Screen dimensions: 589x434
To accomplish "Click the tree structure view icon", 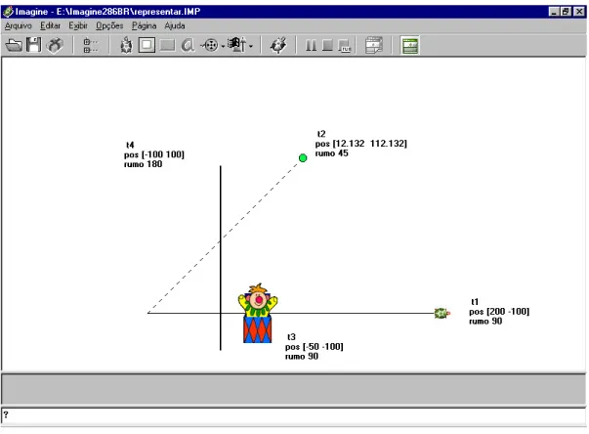I will [90, 46].
